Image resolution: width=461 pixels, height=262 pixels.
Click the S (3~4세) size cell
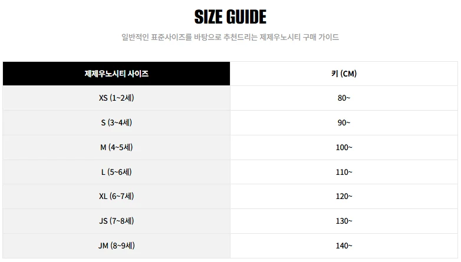pos(116,122)
